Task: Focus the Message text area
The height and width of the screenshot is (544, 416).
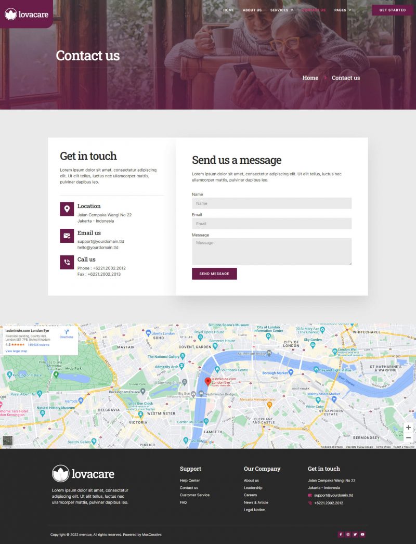Action: tap(271, 251)
